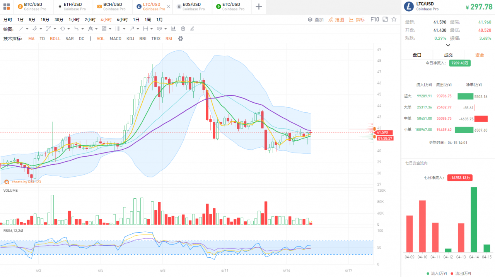Open the 成交 trades tab

pos(448,55)
